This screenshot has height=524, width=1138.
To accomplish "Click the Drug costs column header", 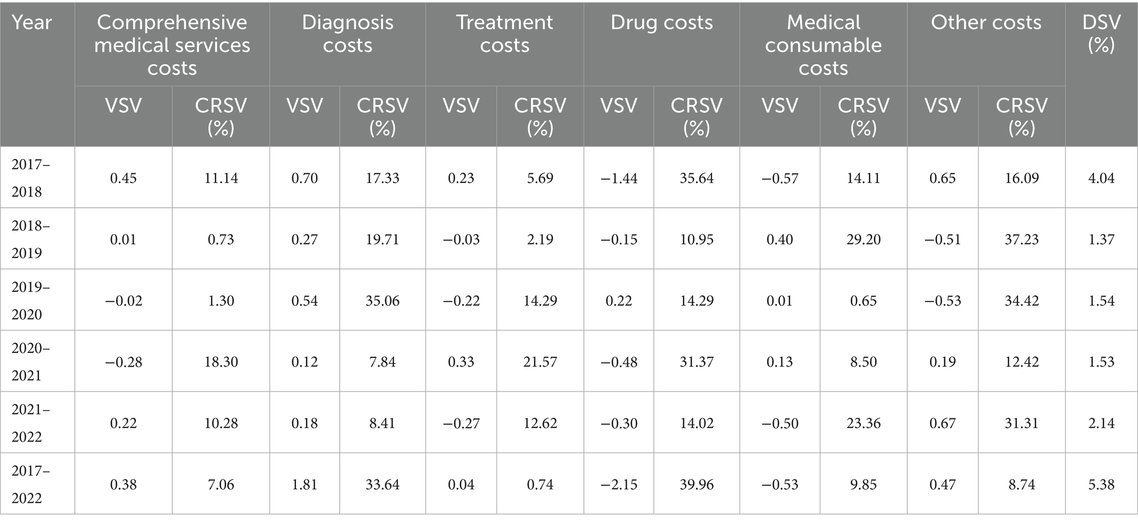I will (661, 23).
